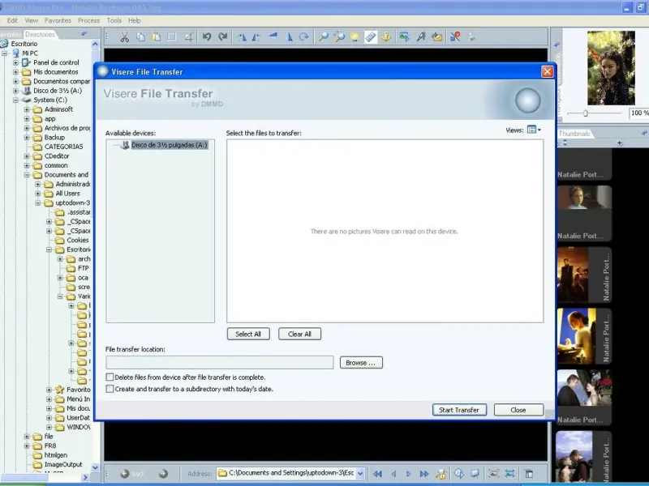649x486 pixels.
Task: Click the dotted selection rectangle icon
Action: click(x=171, y=36)
